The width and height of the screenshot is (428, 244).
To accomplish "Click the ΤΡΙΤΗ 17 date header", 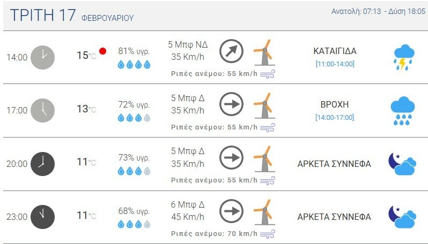I will click(43, 16).
